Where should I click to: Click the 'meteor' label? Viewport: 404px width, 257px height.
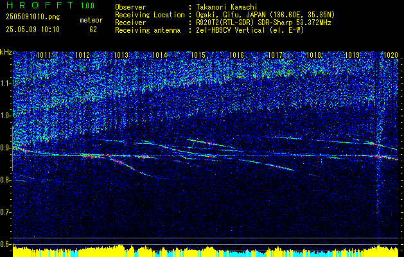click(x=91, y=20)
